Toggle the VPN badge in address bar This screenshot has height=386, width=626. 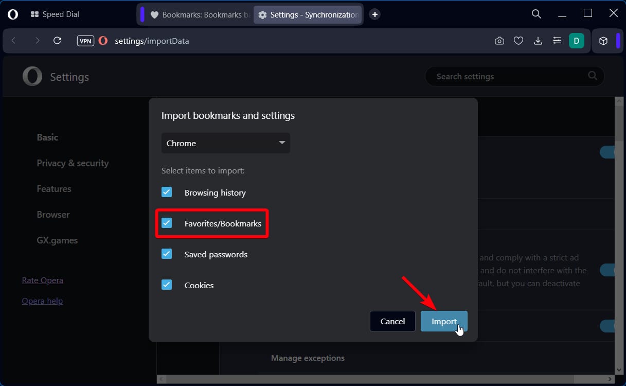[x=85, y=41]
